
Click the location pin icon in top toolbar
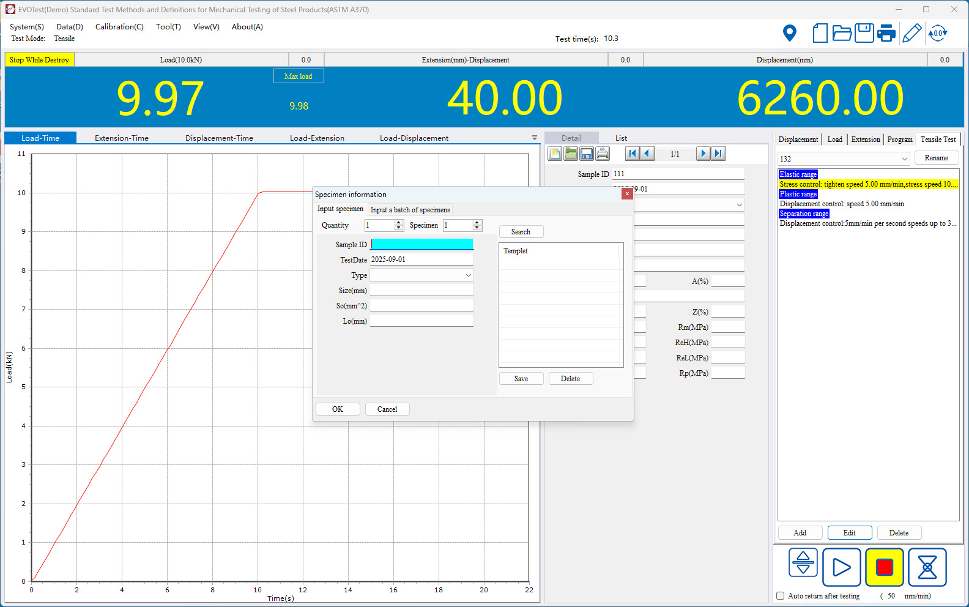point(790,33)
